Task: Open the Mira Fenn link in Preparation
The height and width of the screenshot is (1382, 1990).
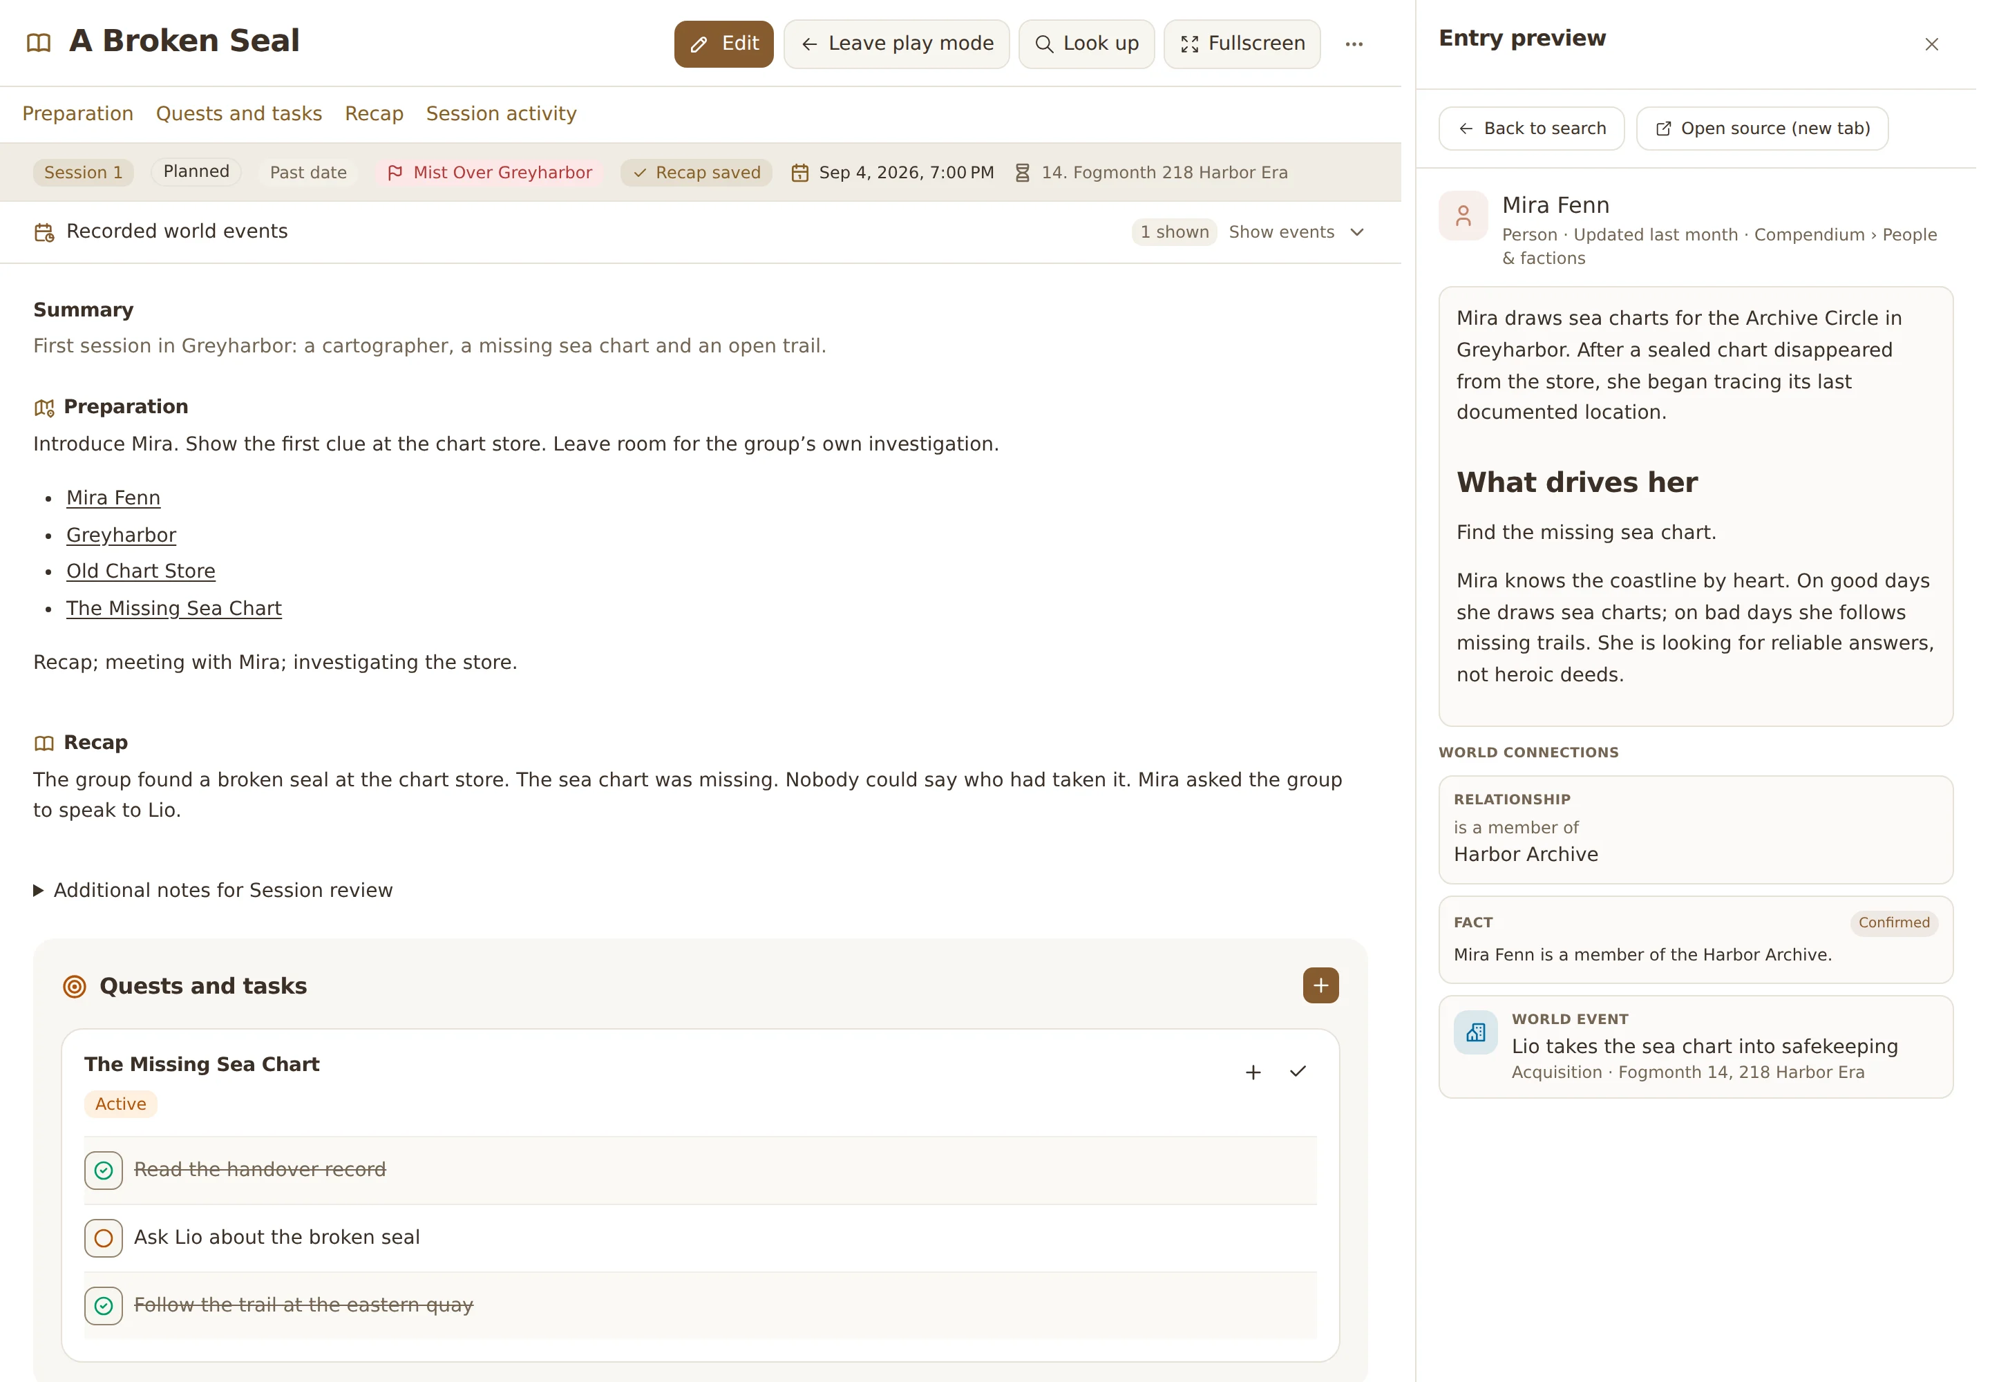Action: (x=113, y=498)
